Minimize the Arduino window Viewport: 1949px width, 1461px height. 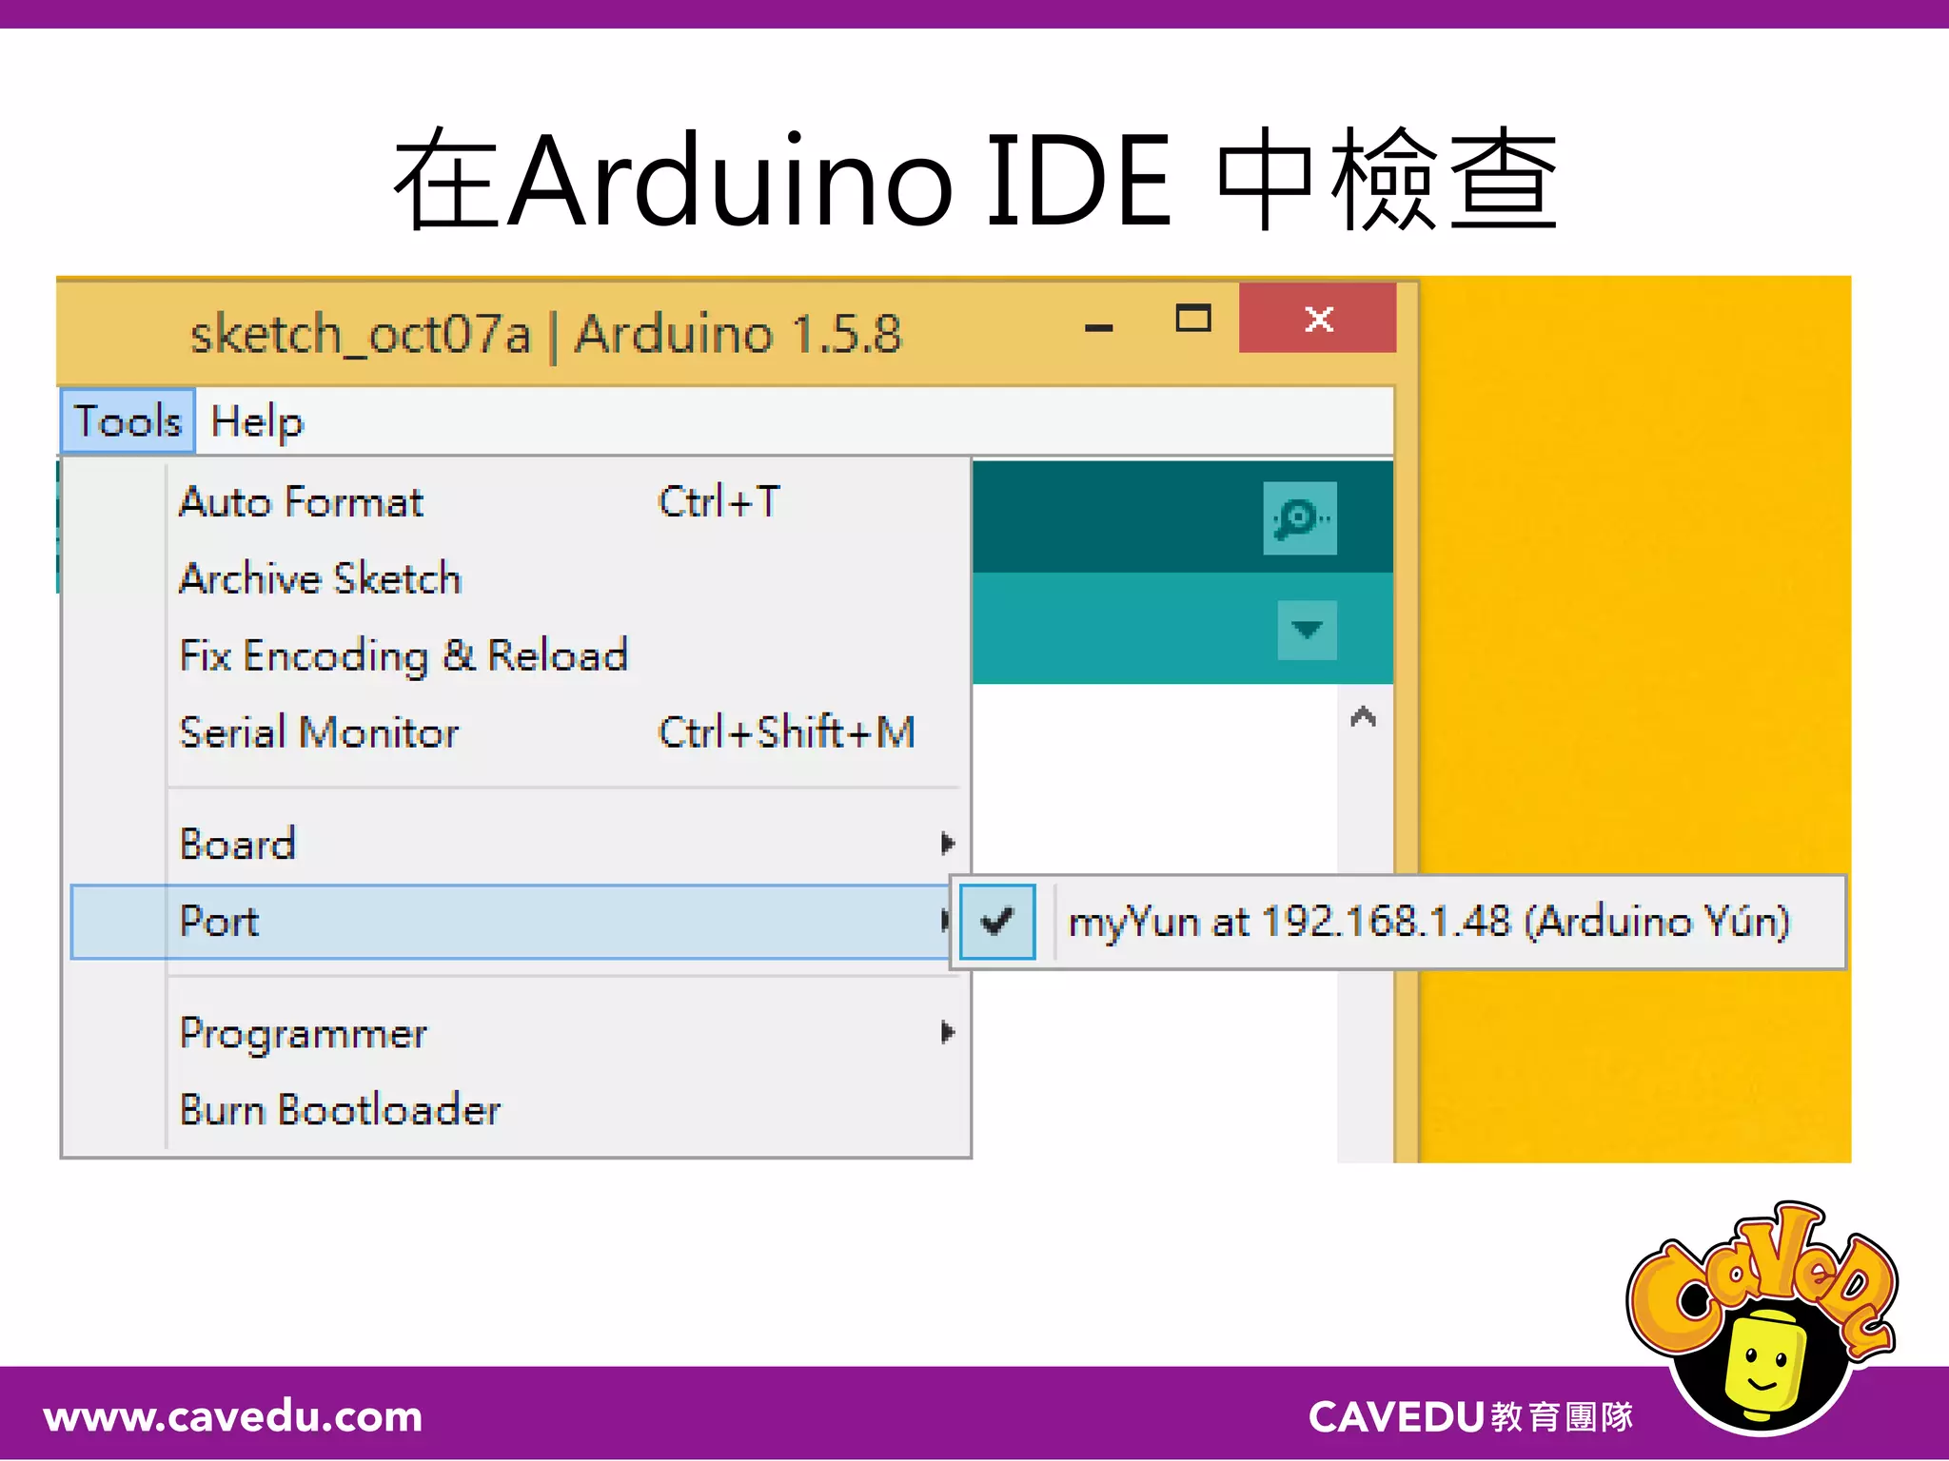pyautogui.click(x=1098, y=327)
